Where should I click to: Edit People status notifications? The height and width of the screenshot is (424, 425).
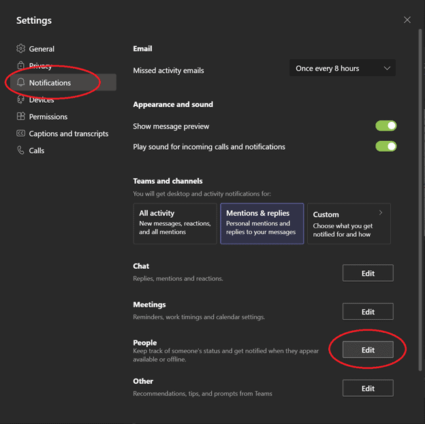(x=368, y=350)
